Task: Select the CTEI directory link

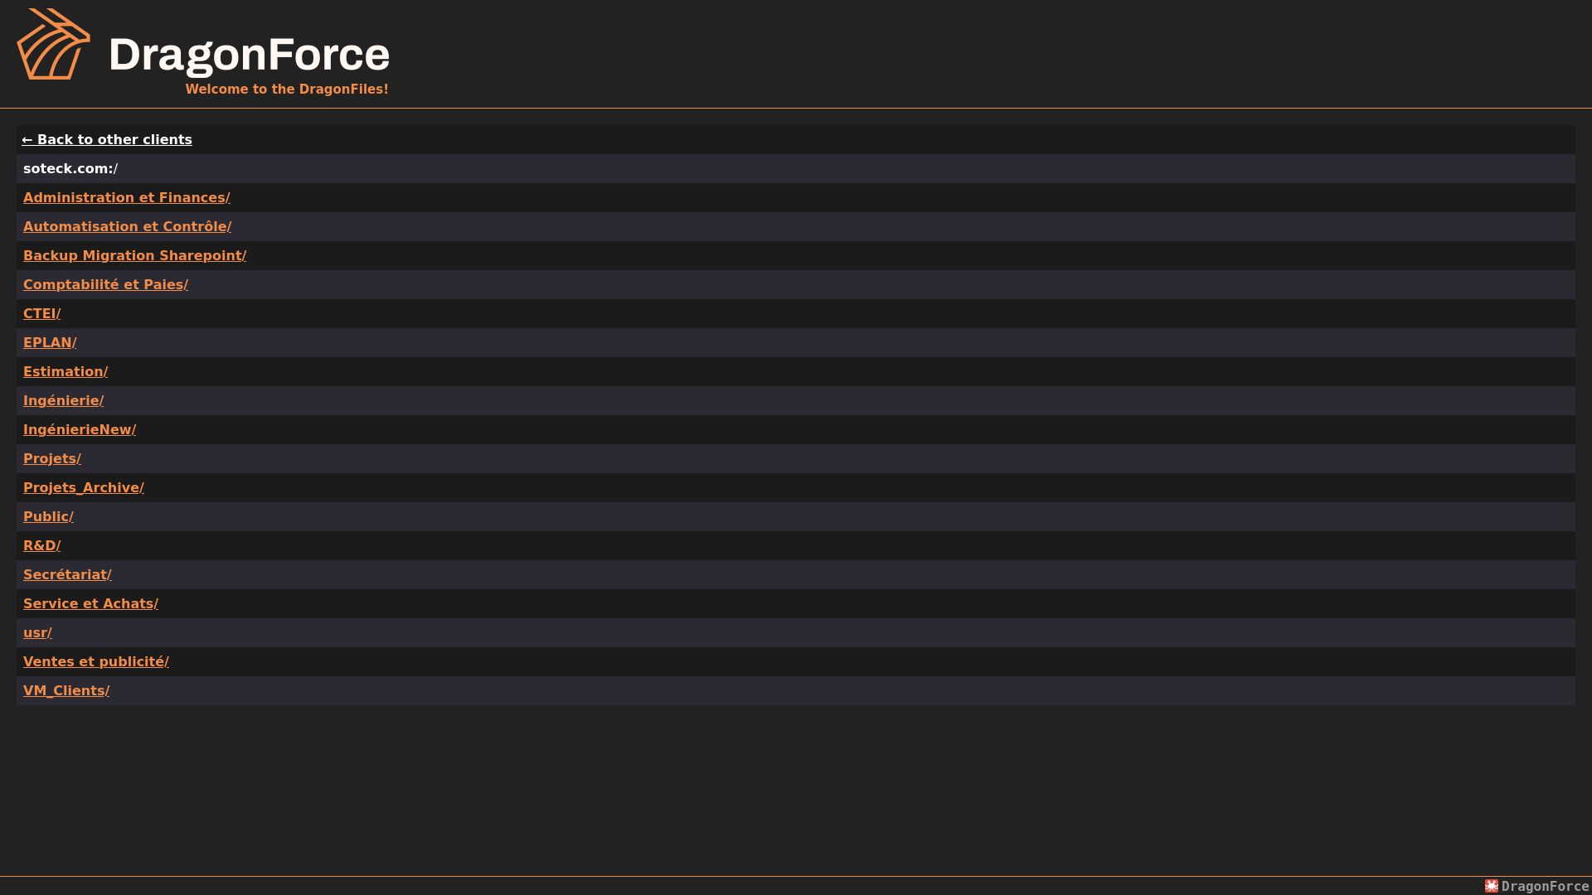Action: [x=42, y=313]
